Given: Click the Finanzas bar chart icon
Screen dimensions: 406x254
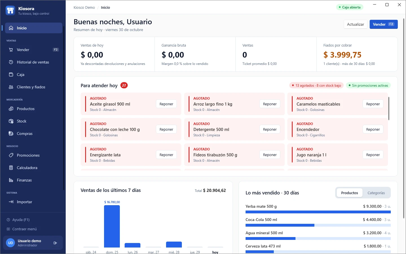Looking at the screenshot, I should coord(11,180).
